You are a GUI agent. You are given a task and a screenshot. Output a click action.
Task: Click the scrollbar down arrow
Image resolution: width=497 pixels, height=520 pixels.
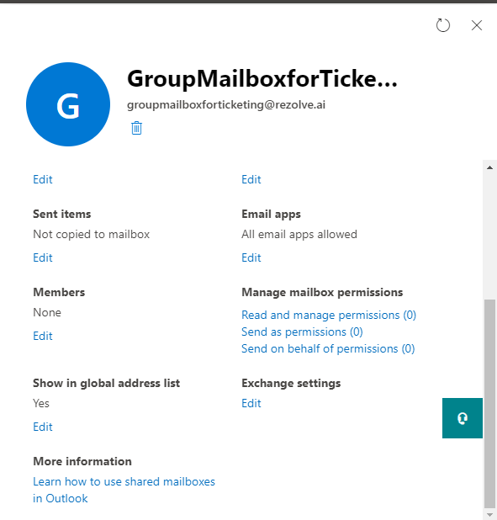pyautogui.click(x=489, y=515)
